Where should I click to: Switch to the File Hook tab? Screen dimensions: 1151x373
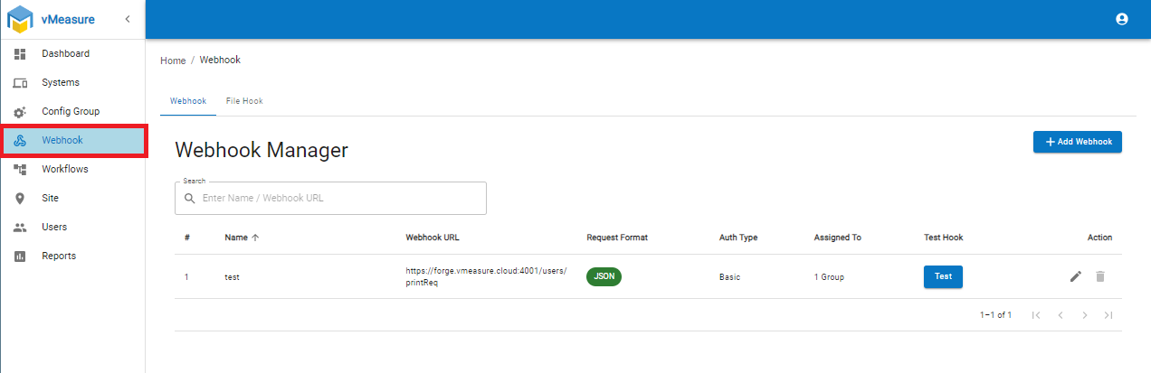tap(244, 101)
